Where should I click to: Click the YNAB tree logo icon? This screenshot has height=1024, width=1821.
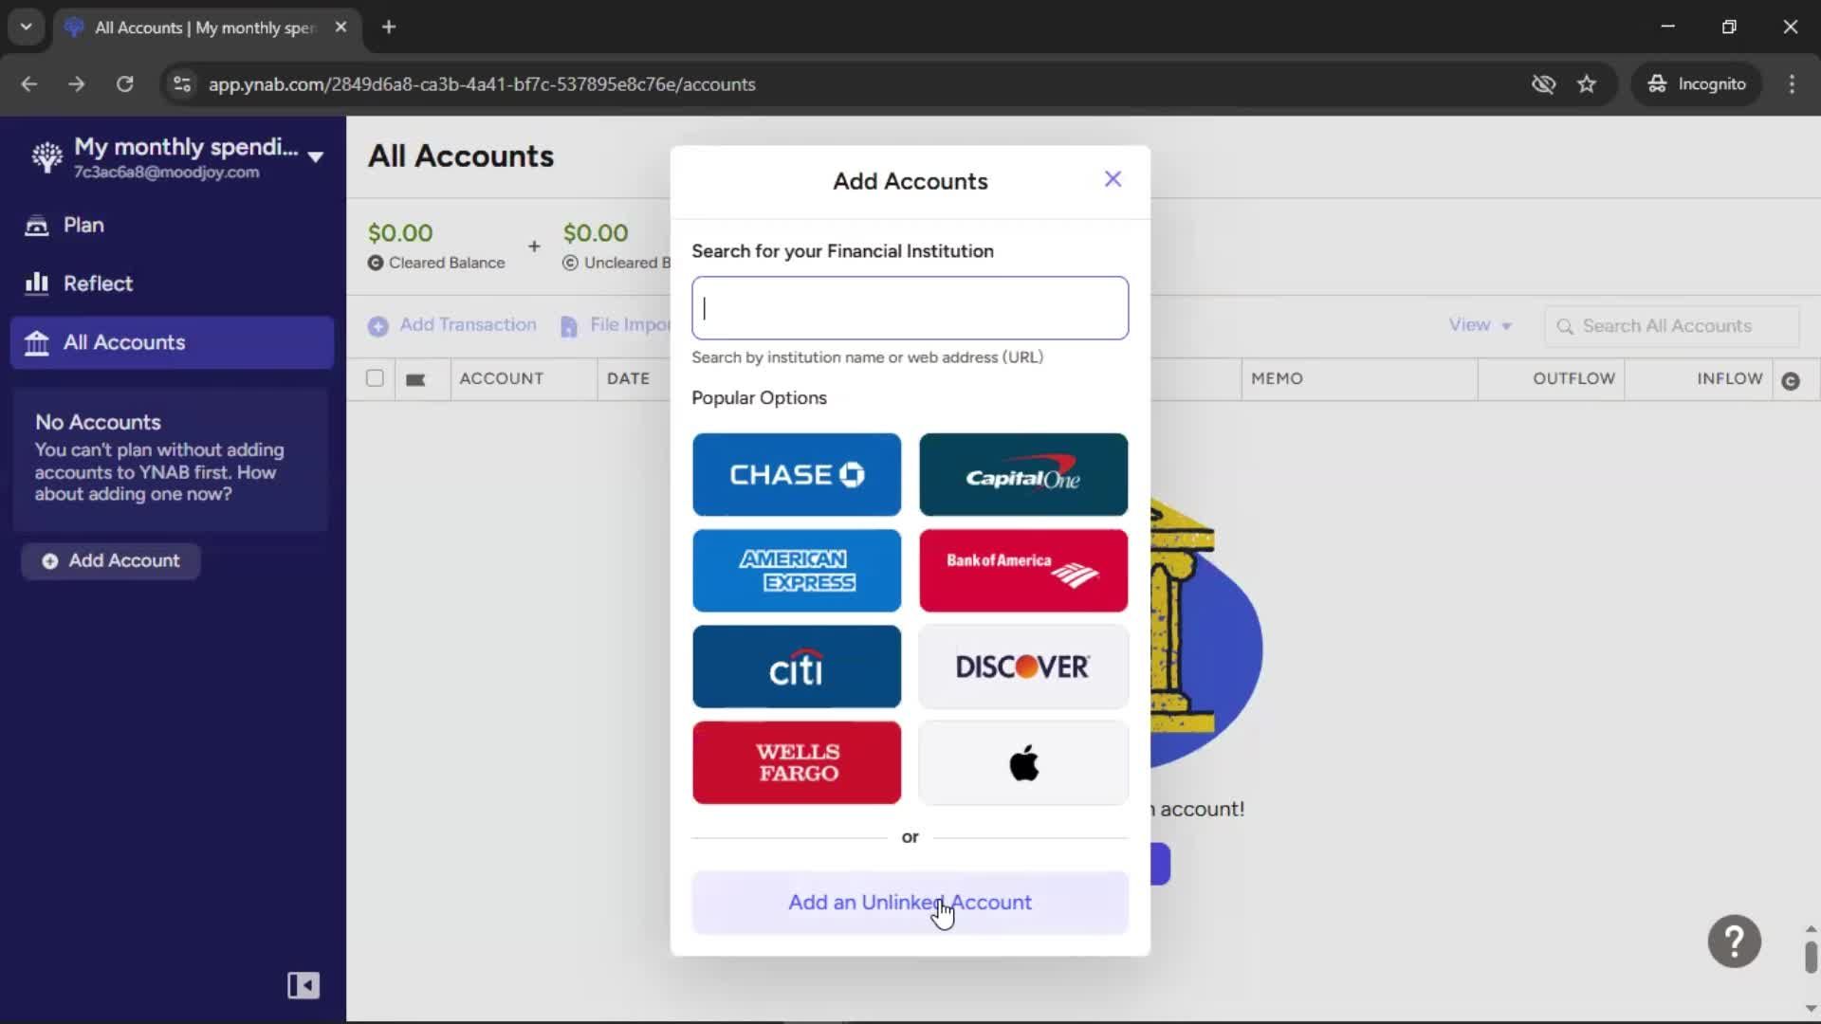coord(46,156)
